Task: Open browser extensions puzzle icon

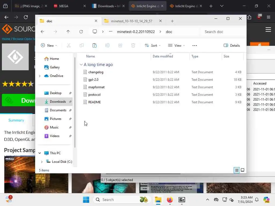Action: (x=249, y=17)
